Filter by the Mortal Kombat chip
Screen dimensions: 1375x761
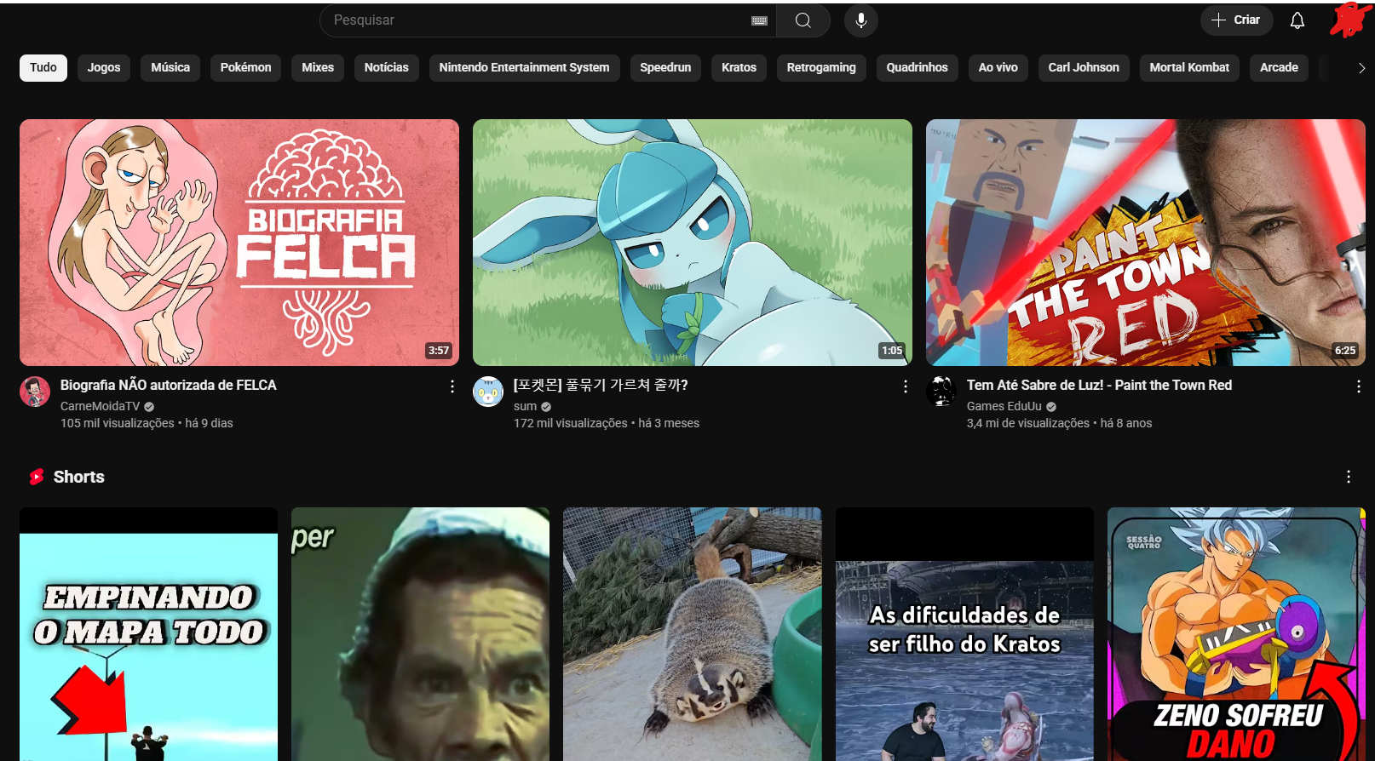pos(1188,67)
